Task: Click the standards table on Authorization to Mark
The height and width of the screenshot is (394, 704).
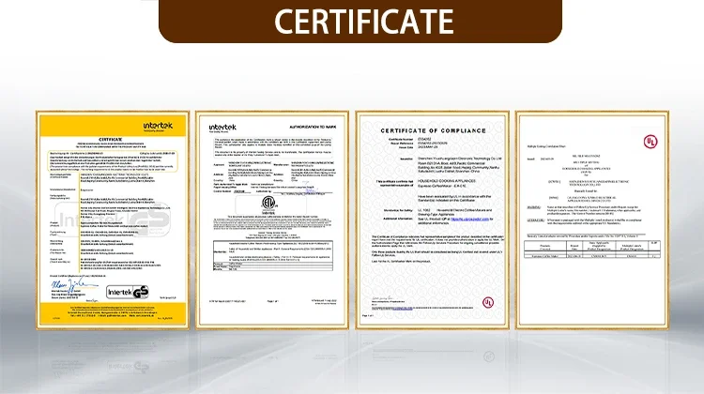Action: (x=273, y=256)
